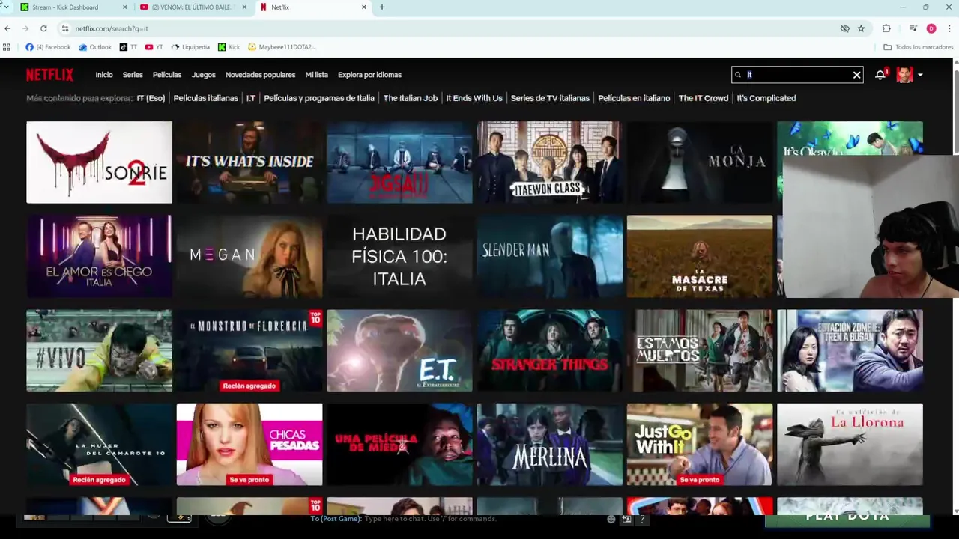Open Habilidad Física 100: Italia card
This screenshot has height=539, width=959.
399,256
